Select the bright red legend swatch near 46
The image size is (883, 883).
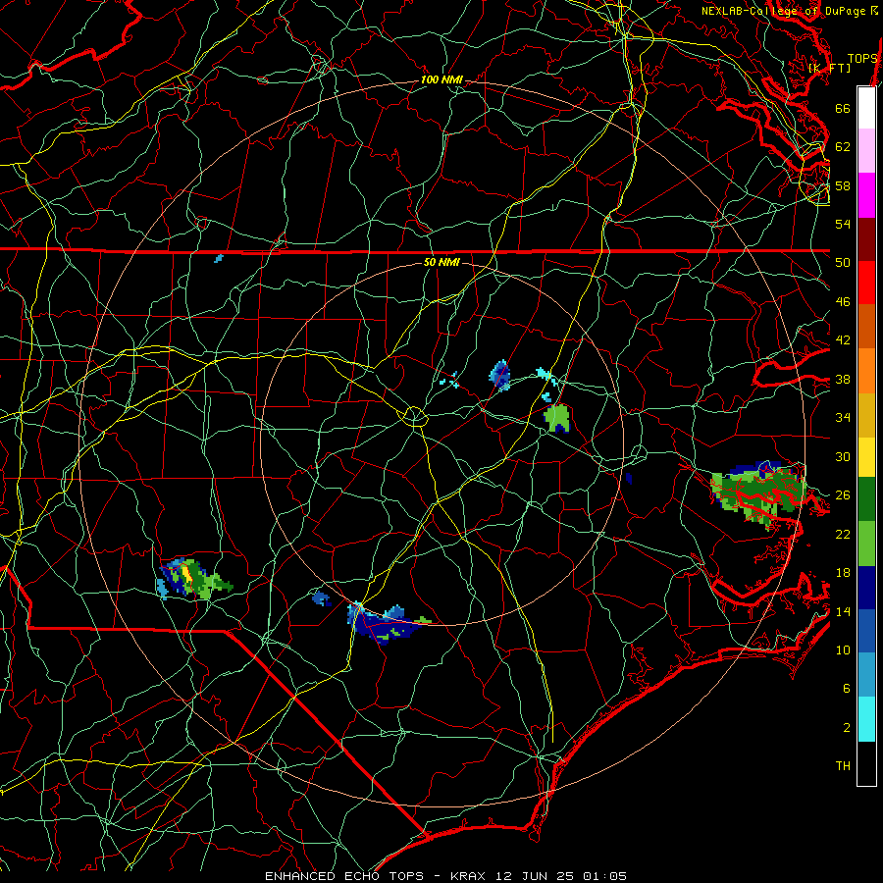[x=866, y=284]
